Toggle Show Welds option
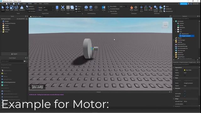201x113 pixels. pyautogui.click(x=112, y=6)
